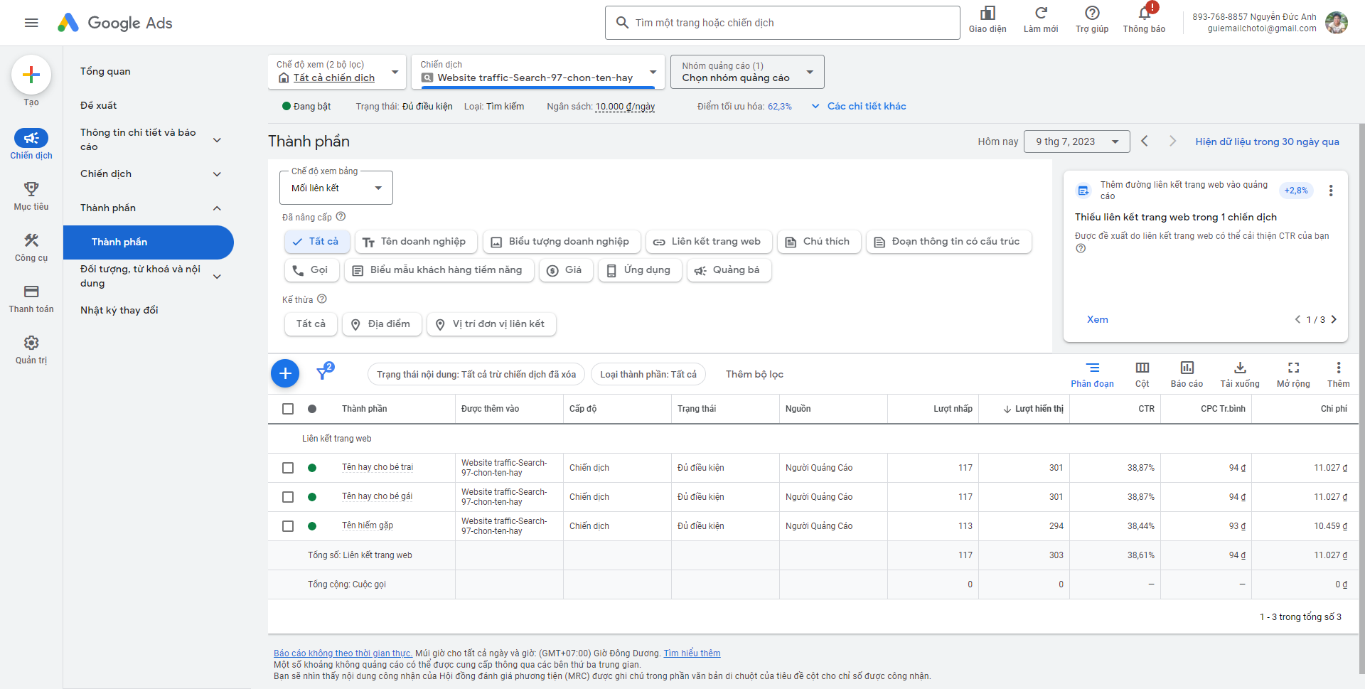The height and width of the screenshot is (689, 1365).
Task: Click the Segment (Phân đoạn) icon
Action: click(1092, 368)
